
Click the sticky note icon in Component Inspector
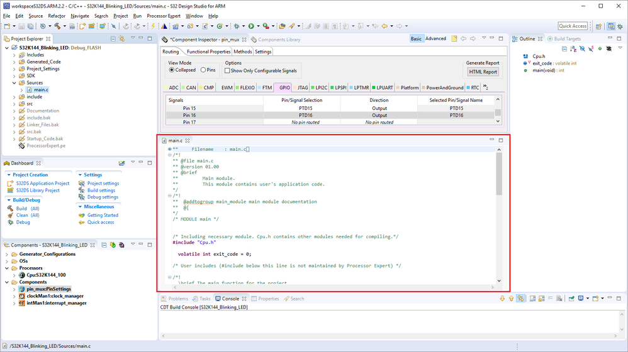click(x=454, y=39)
